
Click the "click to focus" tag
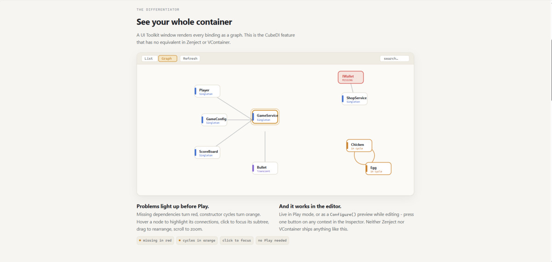point(236,240)
